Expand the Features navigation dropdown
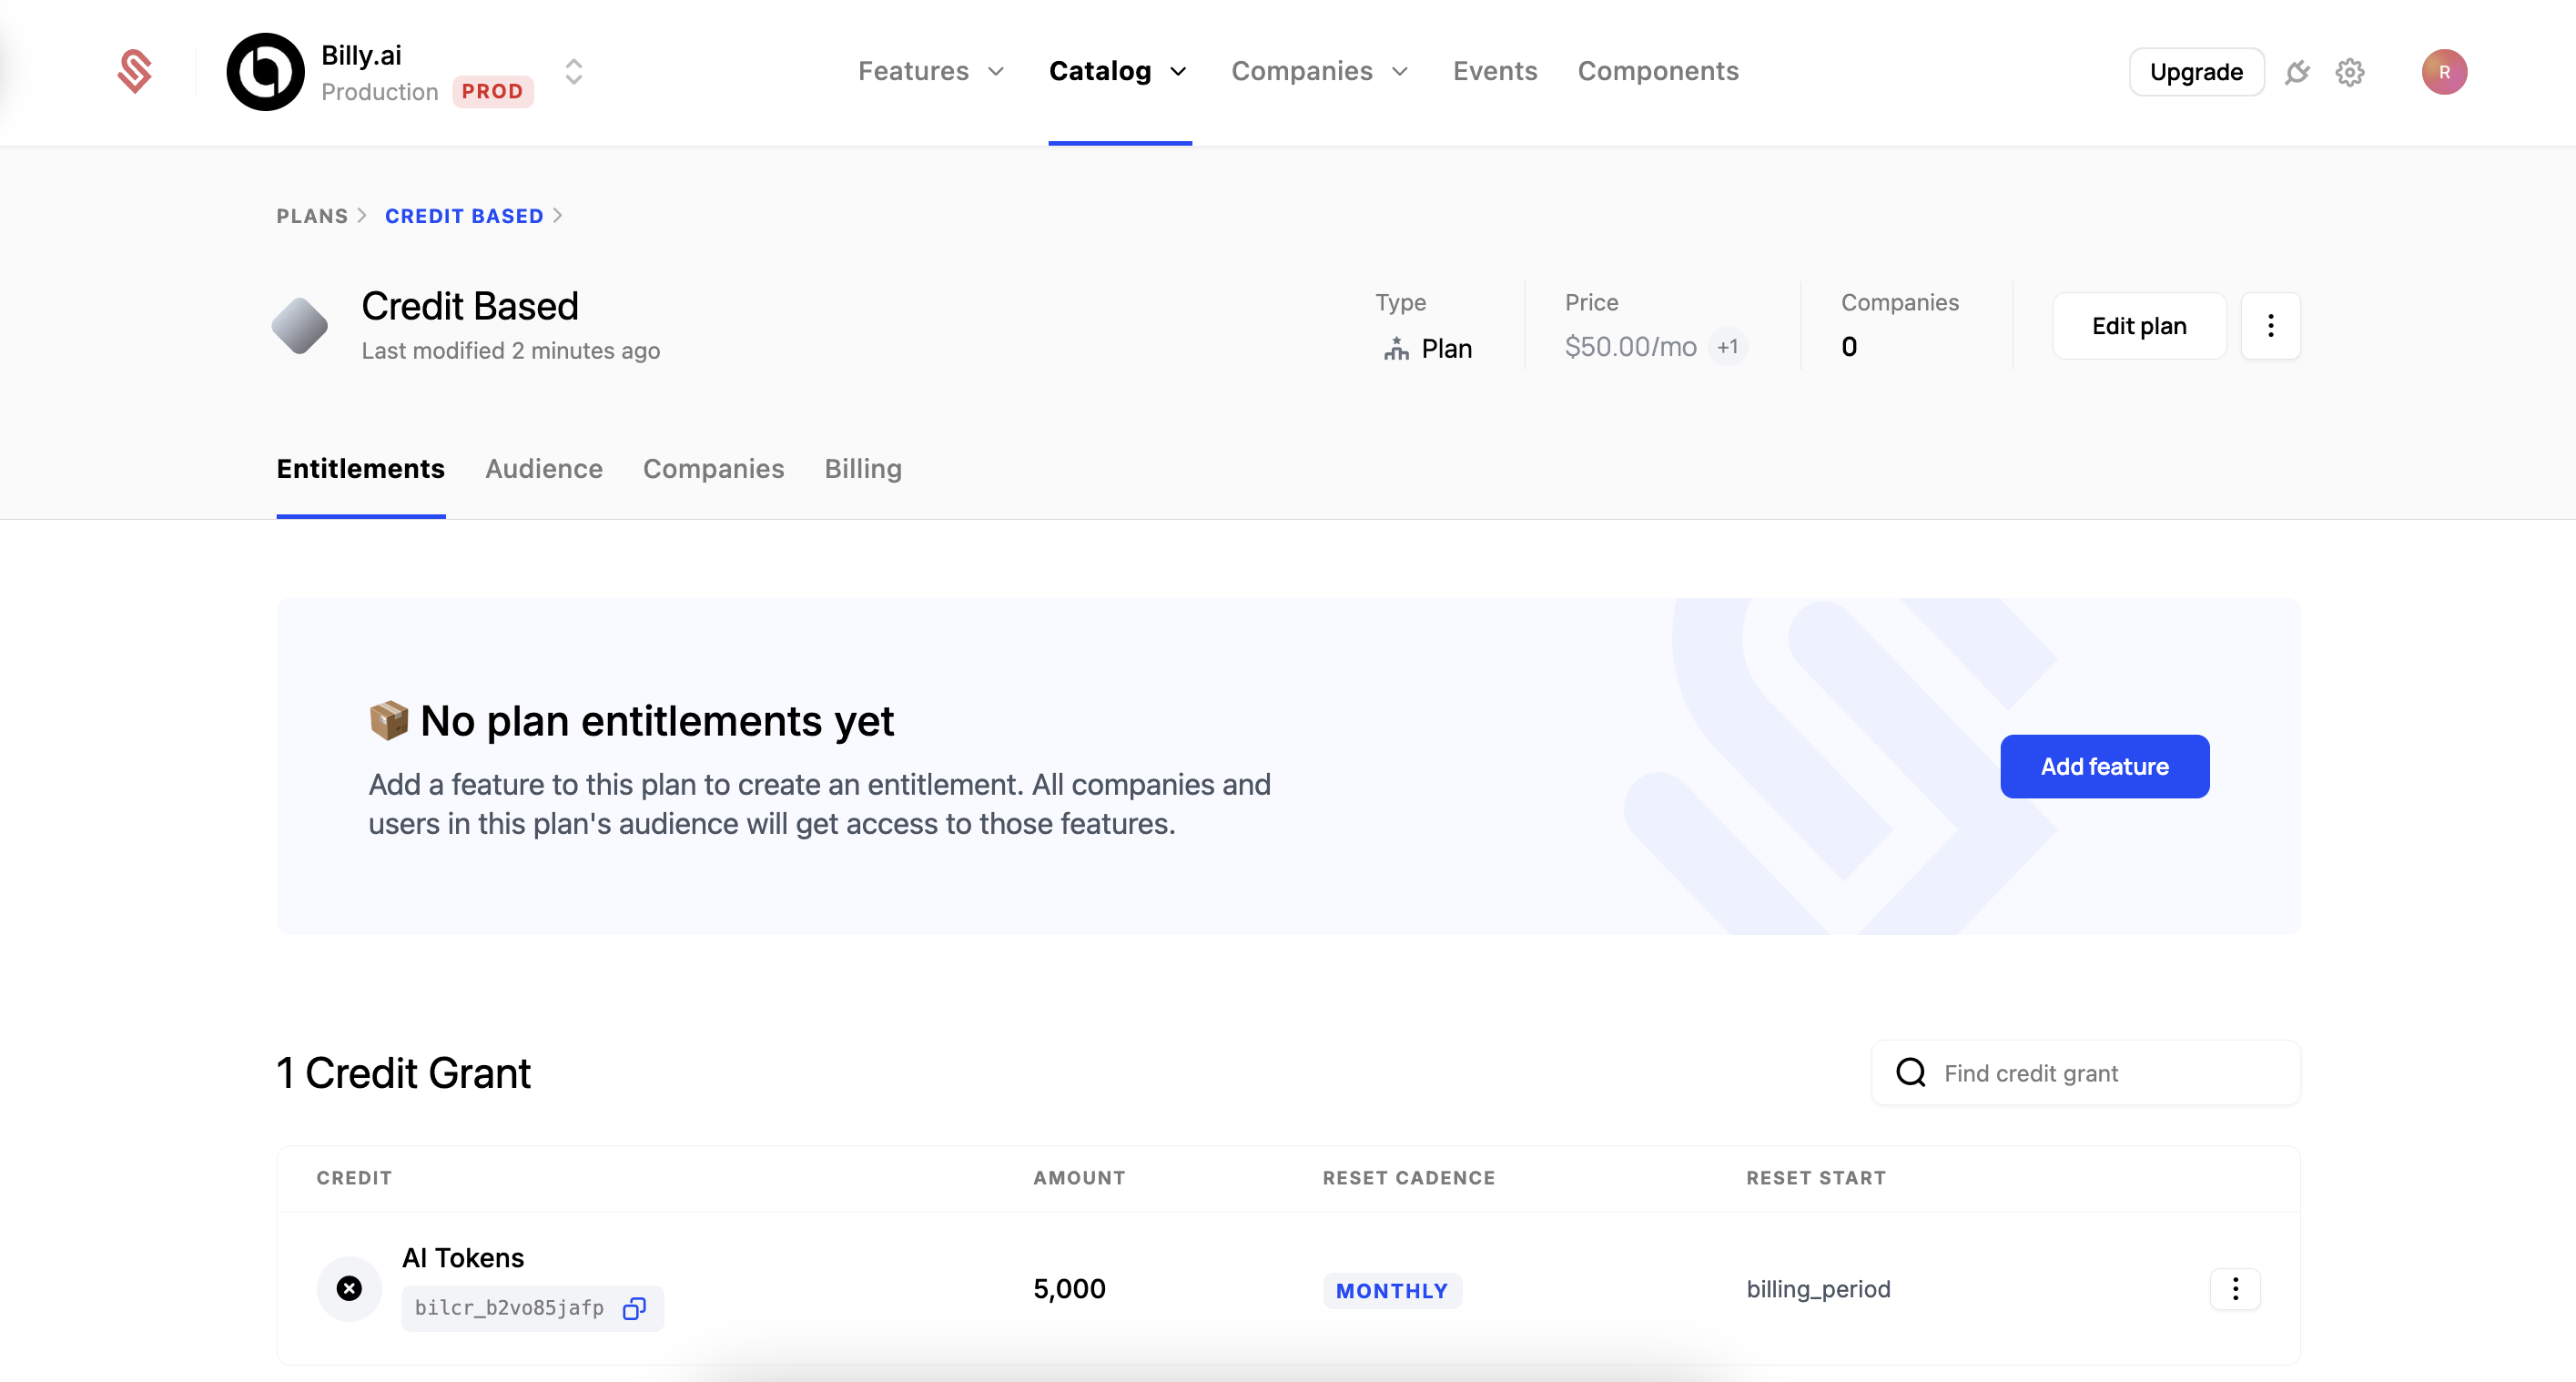The width and height of the screenshot is (2576, 1382). tap(930, 71)
